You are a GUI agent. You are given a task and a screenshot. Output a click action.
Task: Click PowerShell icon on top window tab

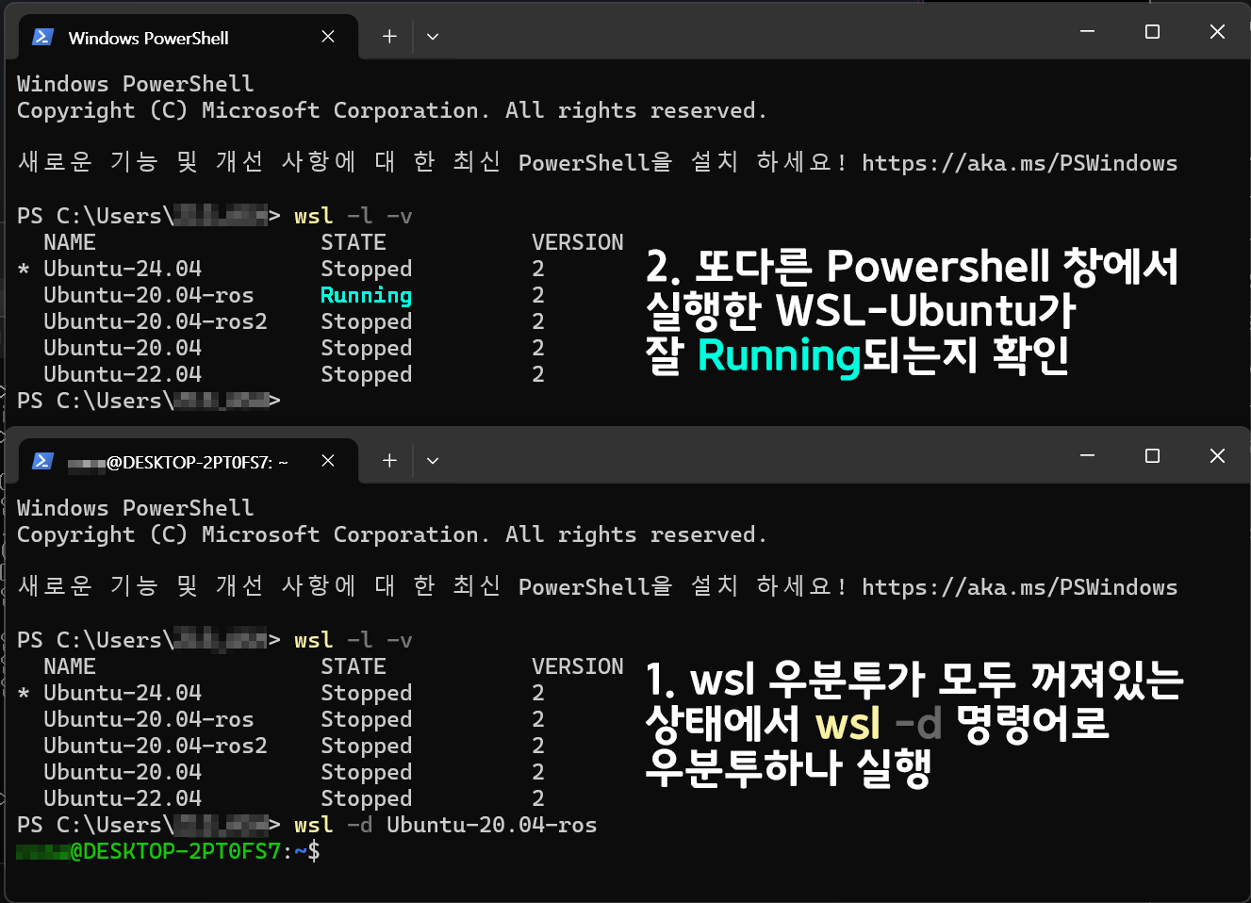42,37
